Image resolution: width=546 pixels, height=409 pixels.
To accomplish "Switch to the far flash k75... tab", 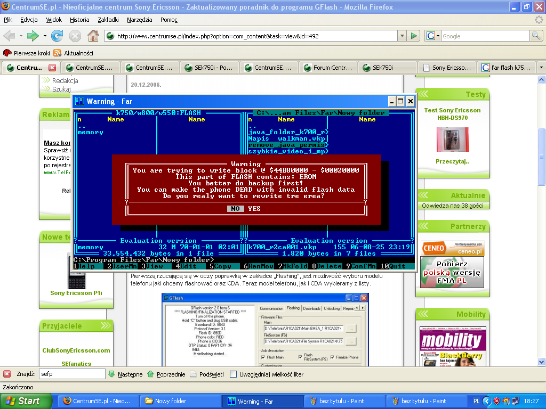I will coord(507,68).
